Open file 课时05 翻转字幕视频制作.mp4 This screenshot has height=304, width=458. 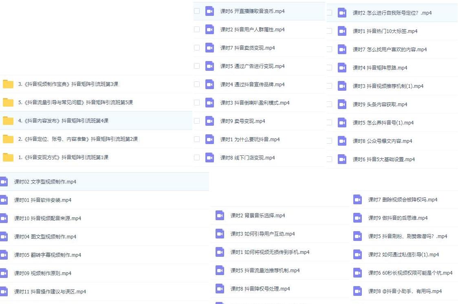coord(48,255)
